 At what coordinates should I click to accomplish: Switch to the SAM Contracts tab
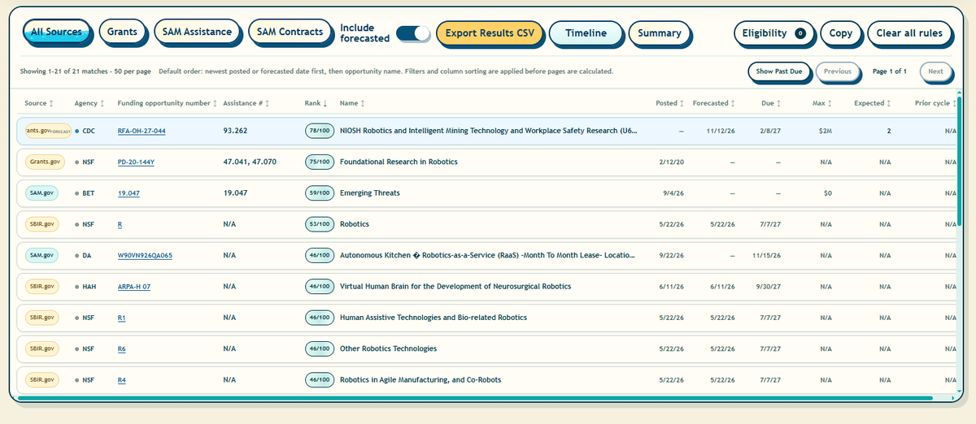coord(290,32)
